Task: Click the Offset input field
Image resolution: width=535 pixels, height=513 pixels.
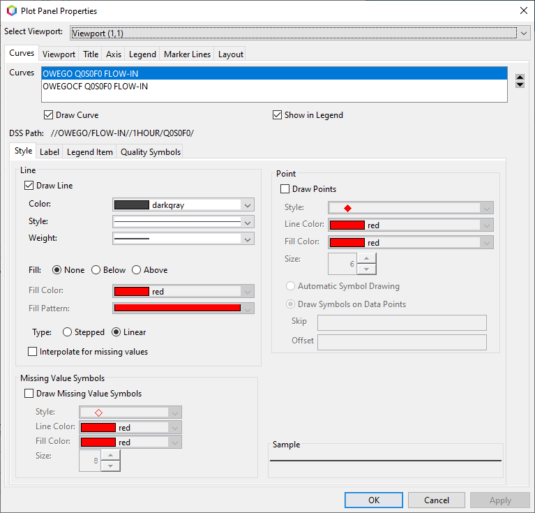Action: (x=402, y=342)
